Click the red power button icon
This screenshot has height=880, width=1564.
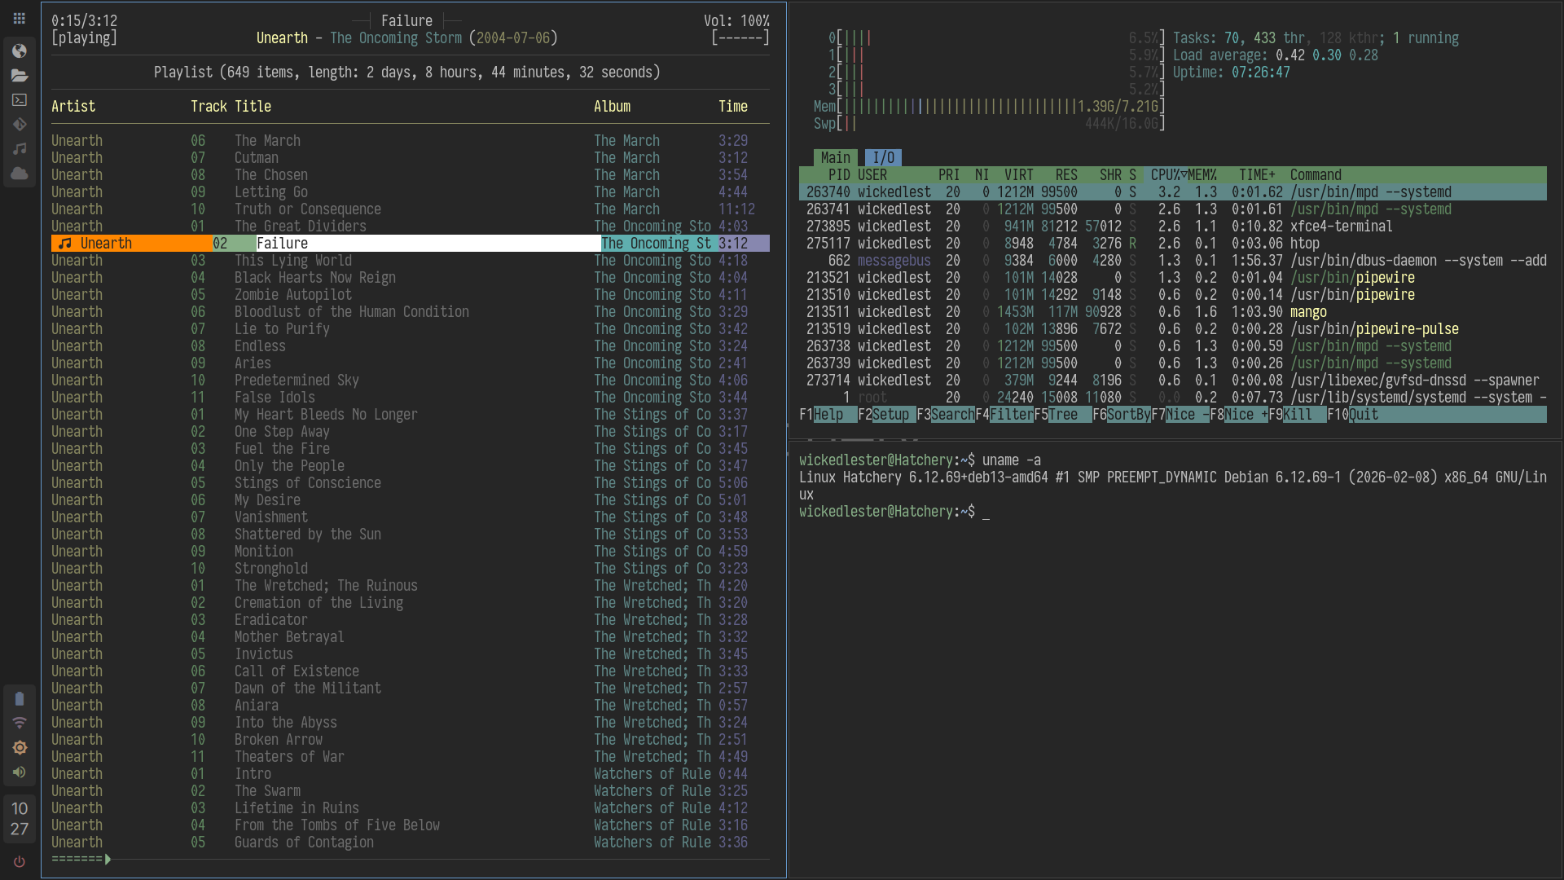[x=20, y=862]
